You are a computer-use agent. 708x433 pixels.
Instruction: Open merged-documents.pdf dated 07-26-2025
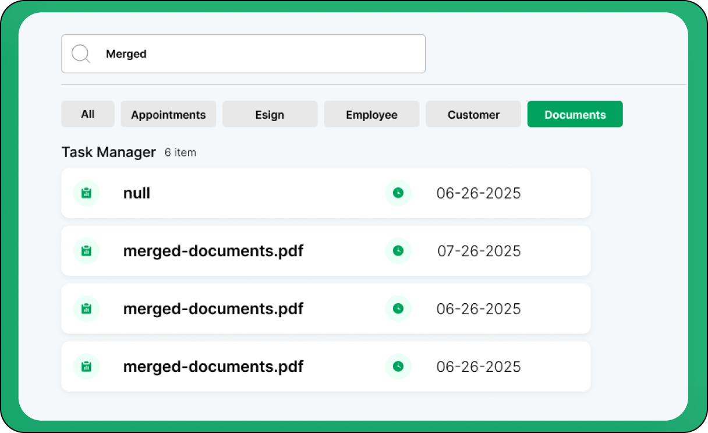click(213, 251)
